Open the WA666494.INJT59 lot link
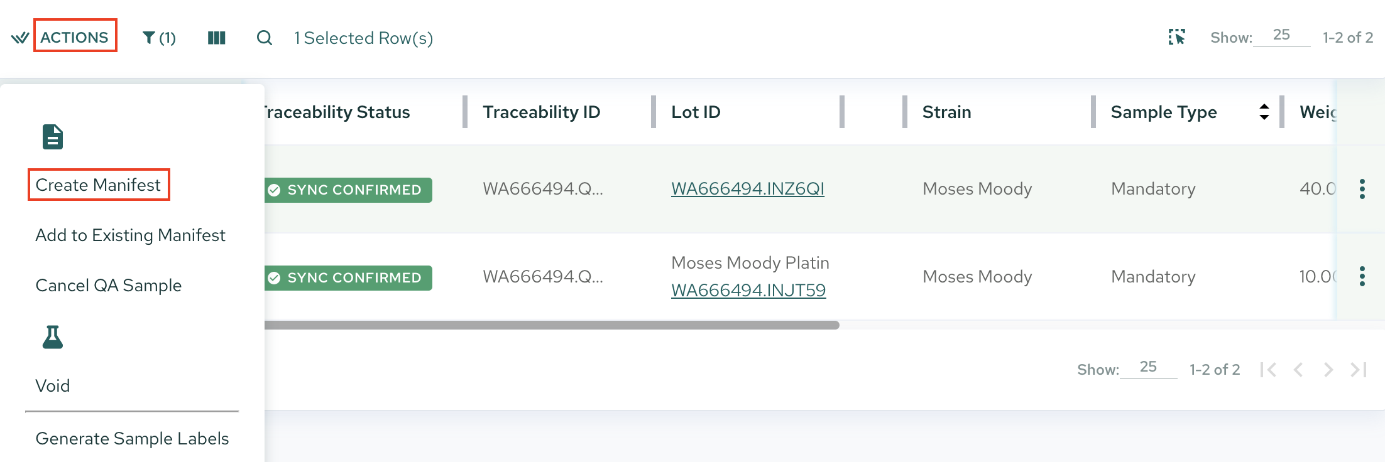 click(x=748, y=291)
